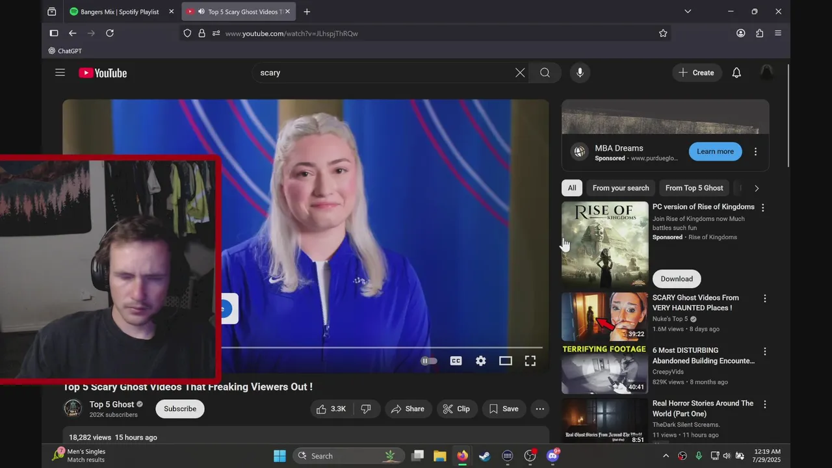Open site permissions icon in address bar

point(216,33)
